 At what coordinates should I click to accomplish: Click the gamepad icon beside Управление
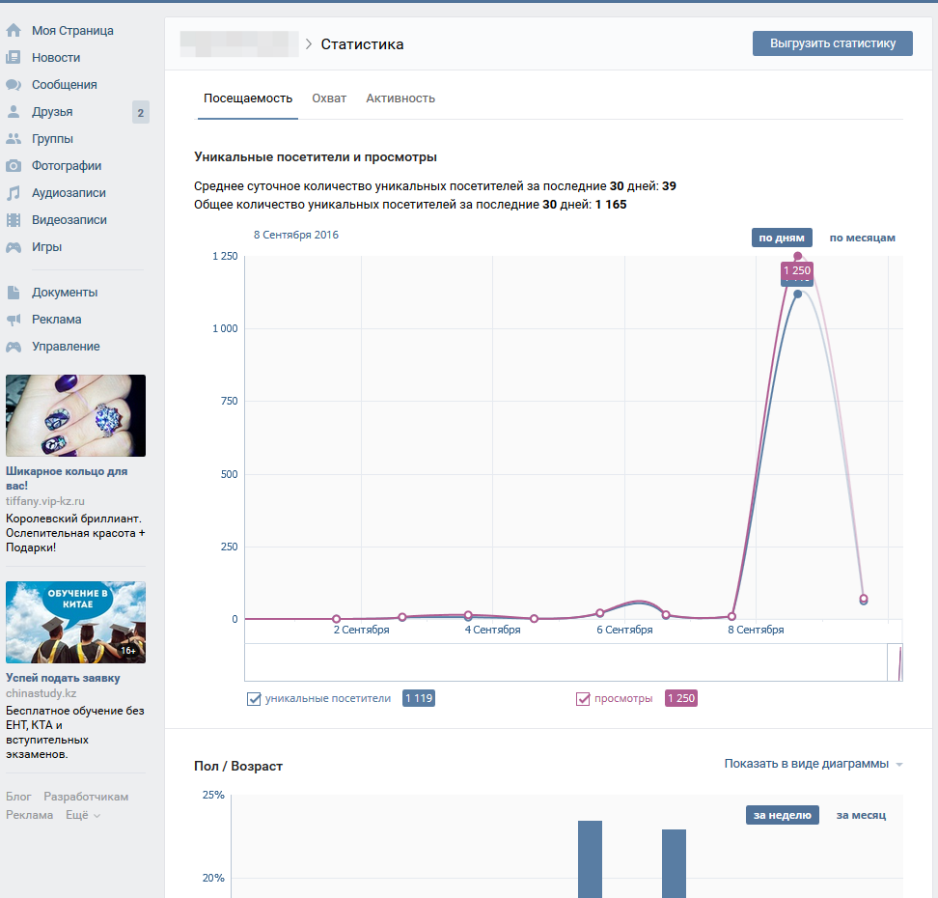(14, 347)
